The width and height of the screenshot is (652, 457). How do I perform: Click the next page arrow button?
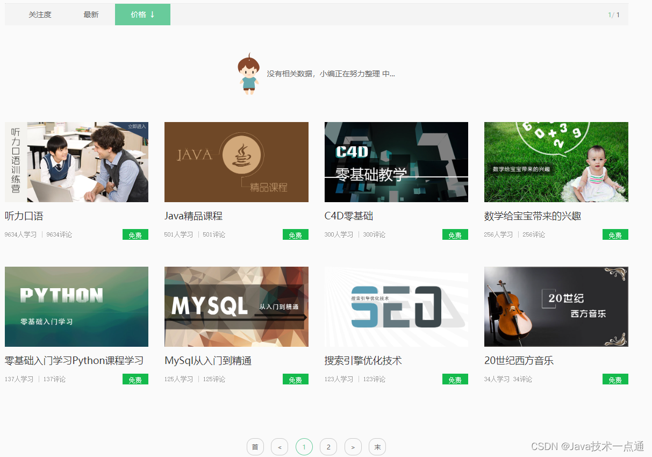353,447
